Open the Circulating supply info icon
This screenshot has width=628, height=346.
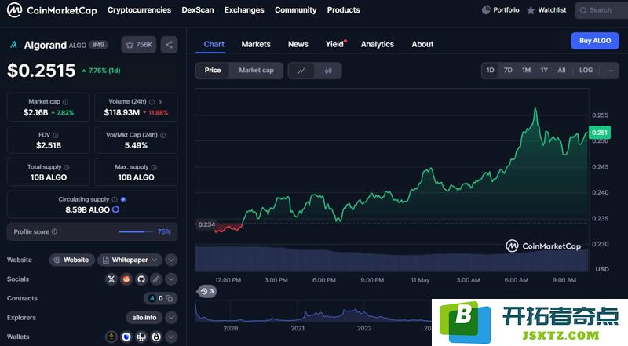(115, 199)
